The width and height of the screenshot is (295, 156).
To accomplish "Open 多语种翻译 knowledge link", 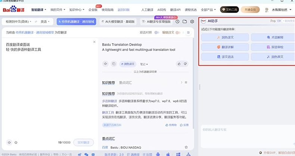I will click(x=109, y=101).
